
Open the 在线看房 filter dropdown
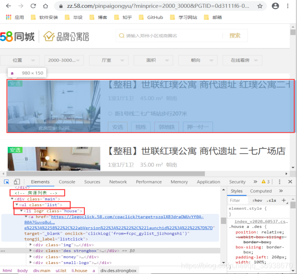pyautogui.click(x=242, y=60)
